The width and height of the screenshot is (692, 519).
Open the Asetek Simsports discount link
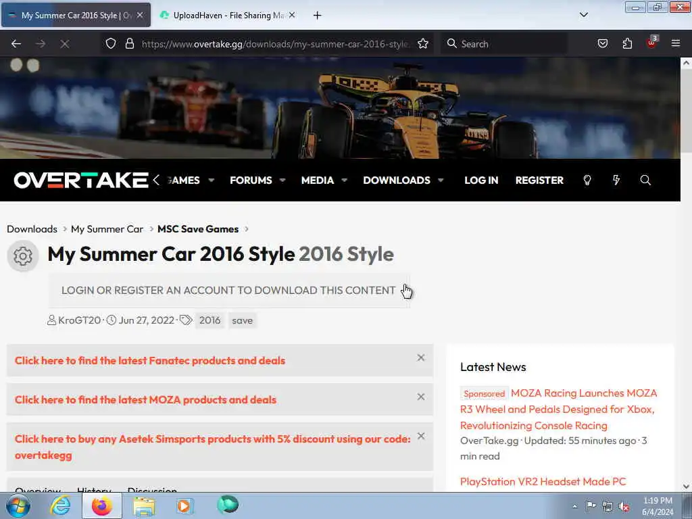point(213,447)
